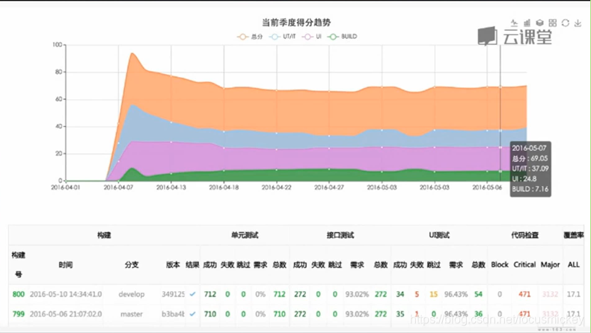Click the result checkmark for build 799
591x333 pixels.
192,314
